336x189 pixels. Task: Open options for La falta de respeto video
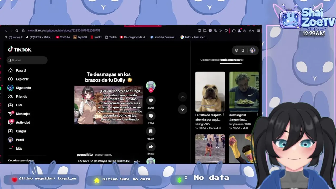click(223, 115)
